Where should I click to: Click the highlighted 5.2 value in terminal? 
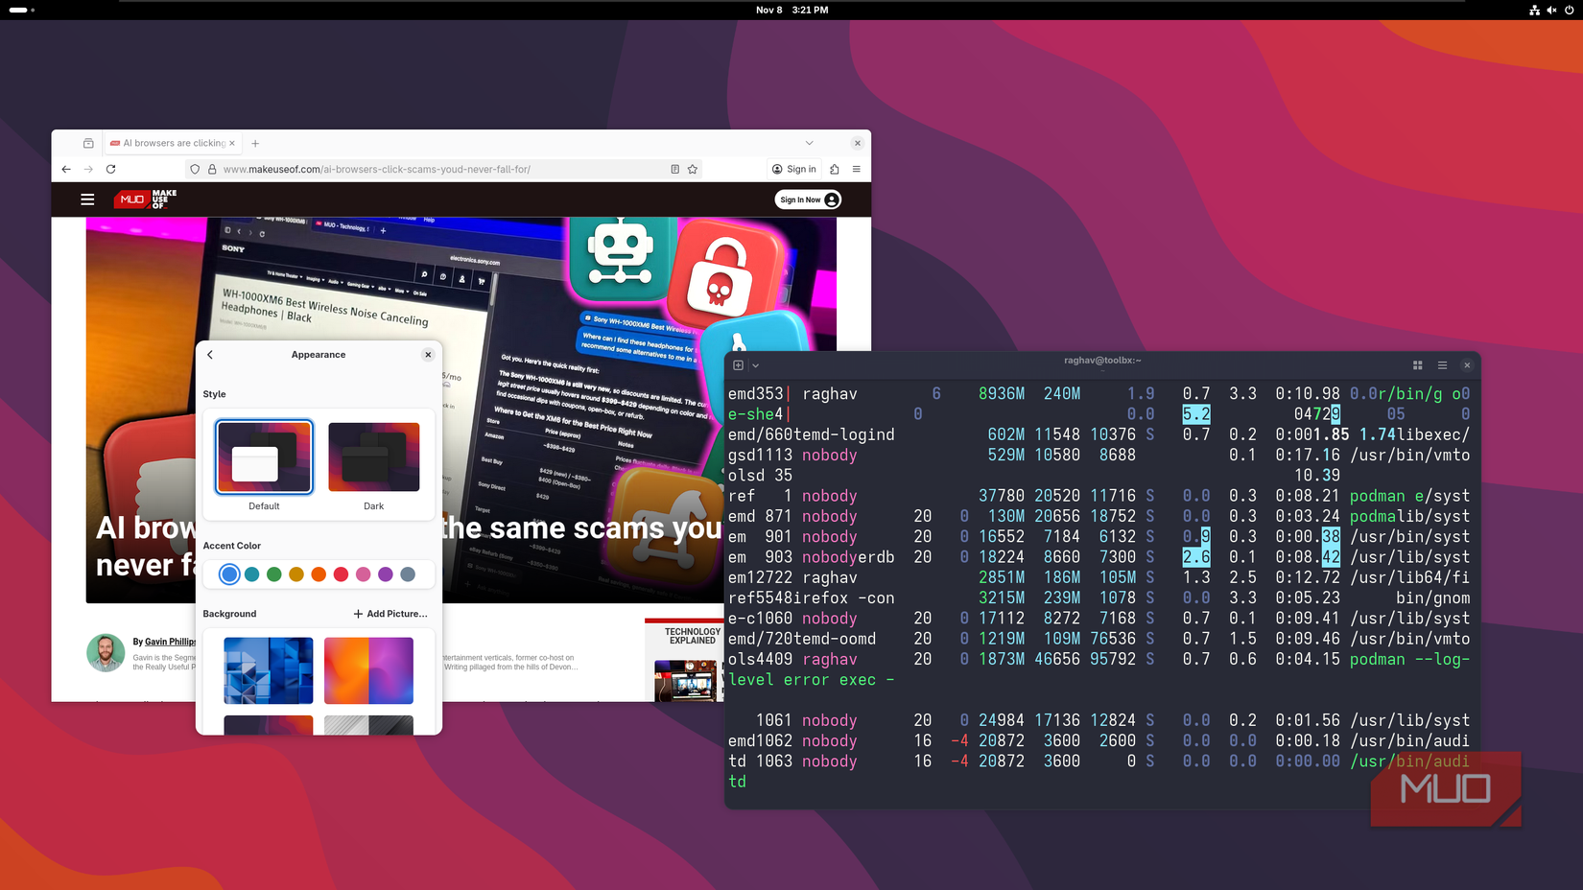(x=1196, y=414)
